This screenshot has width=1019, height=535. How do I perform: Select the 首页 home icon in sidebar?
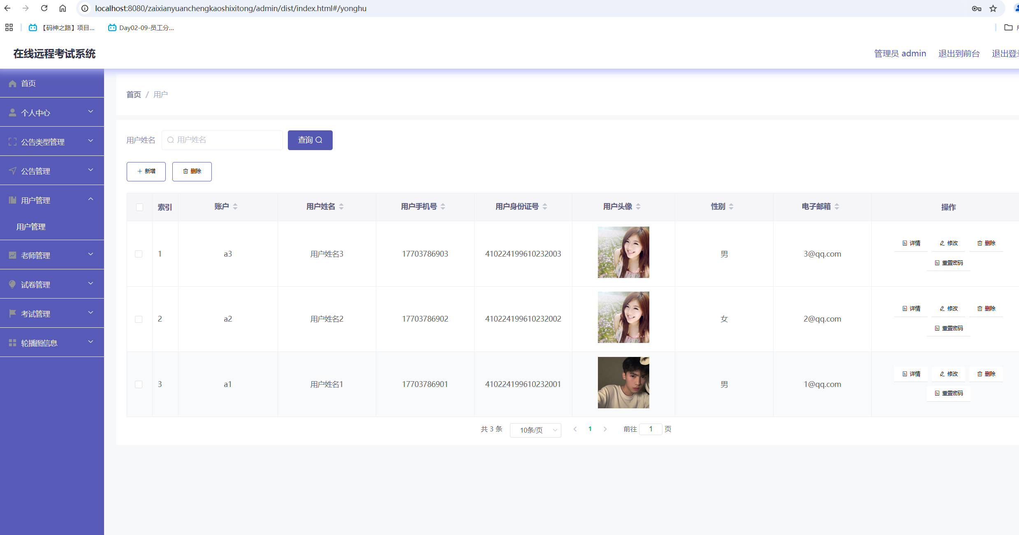12,83
